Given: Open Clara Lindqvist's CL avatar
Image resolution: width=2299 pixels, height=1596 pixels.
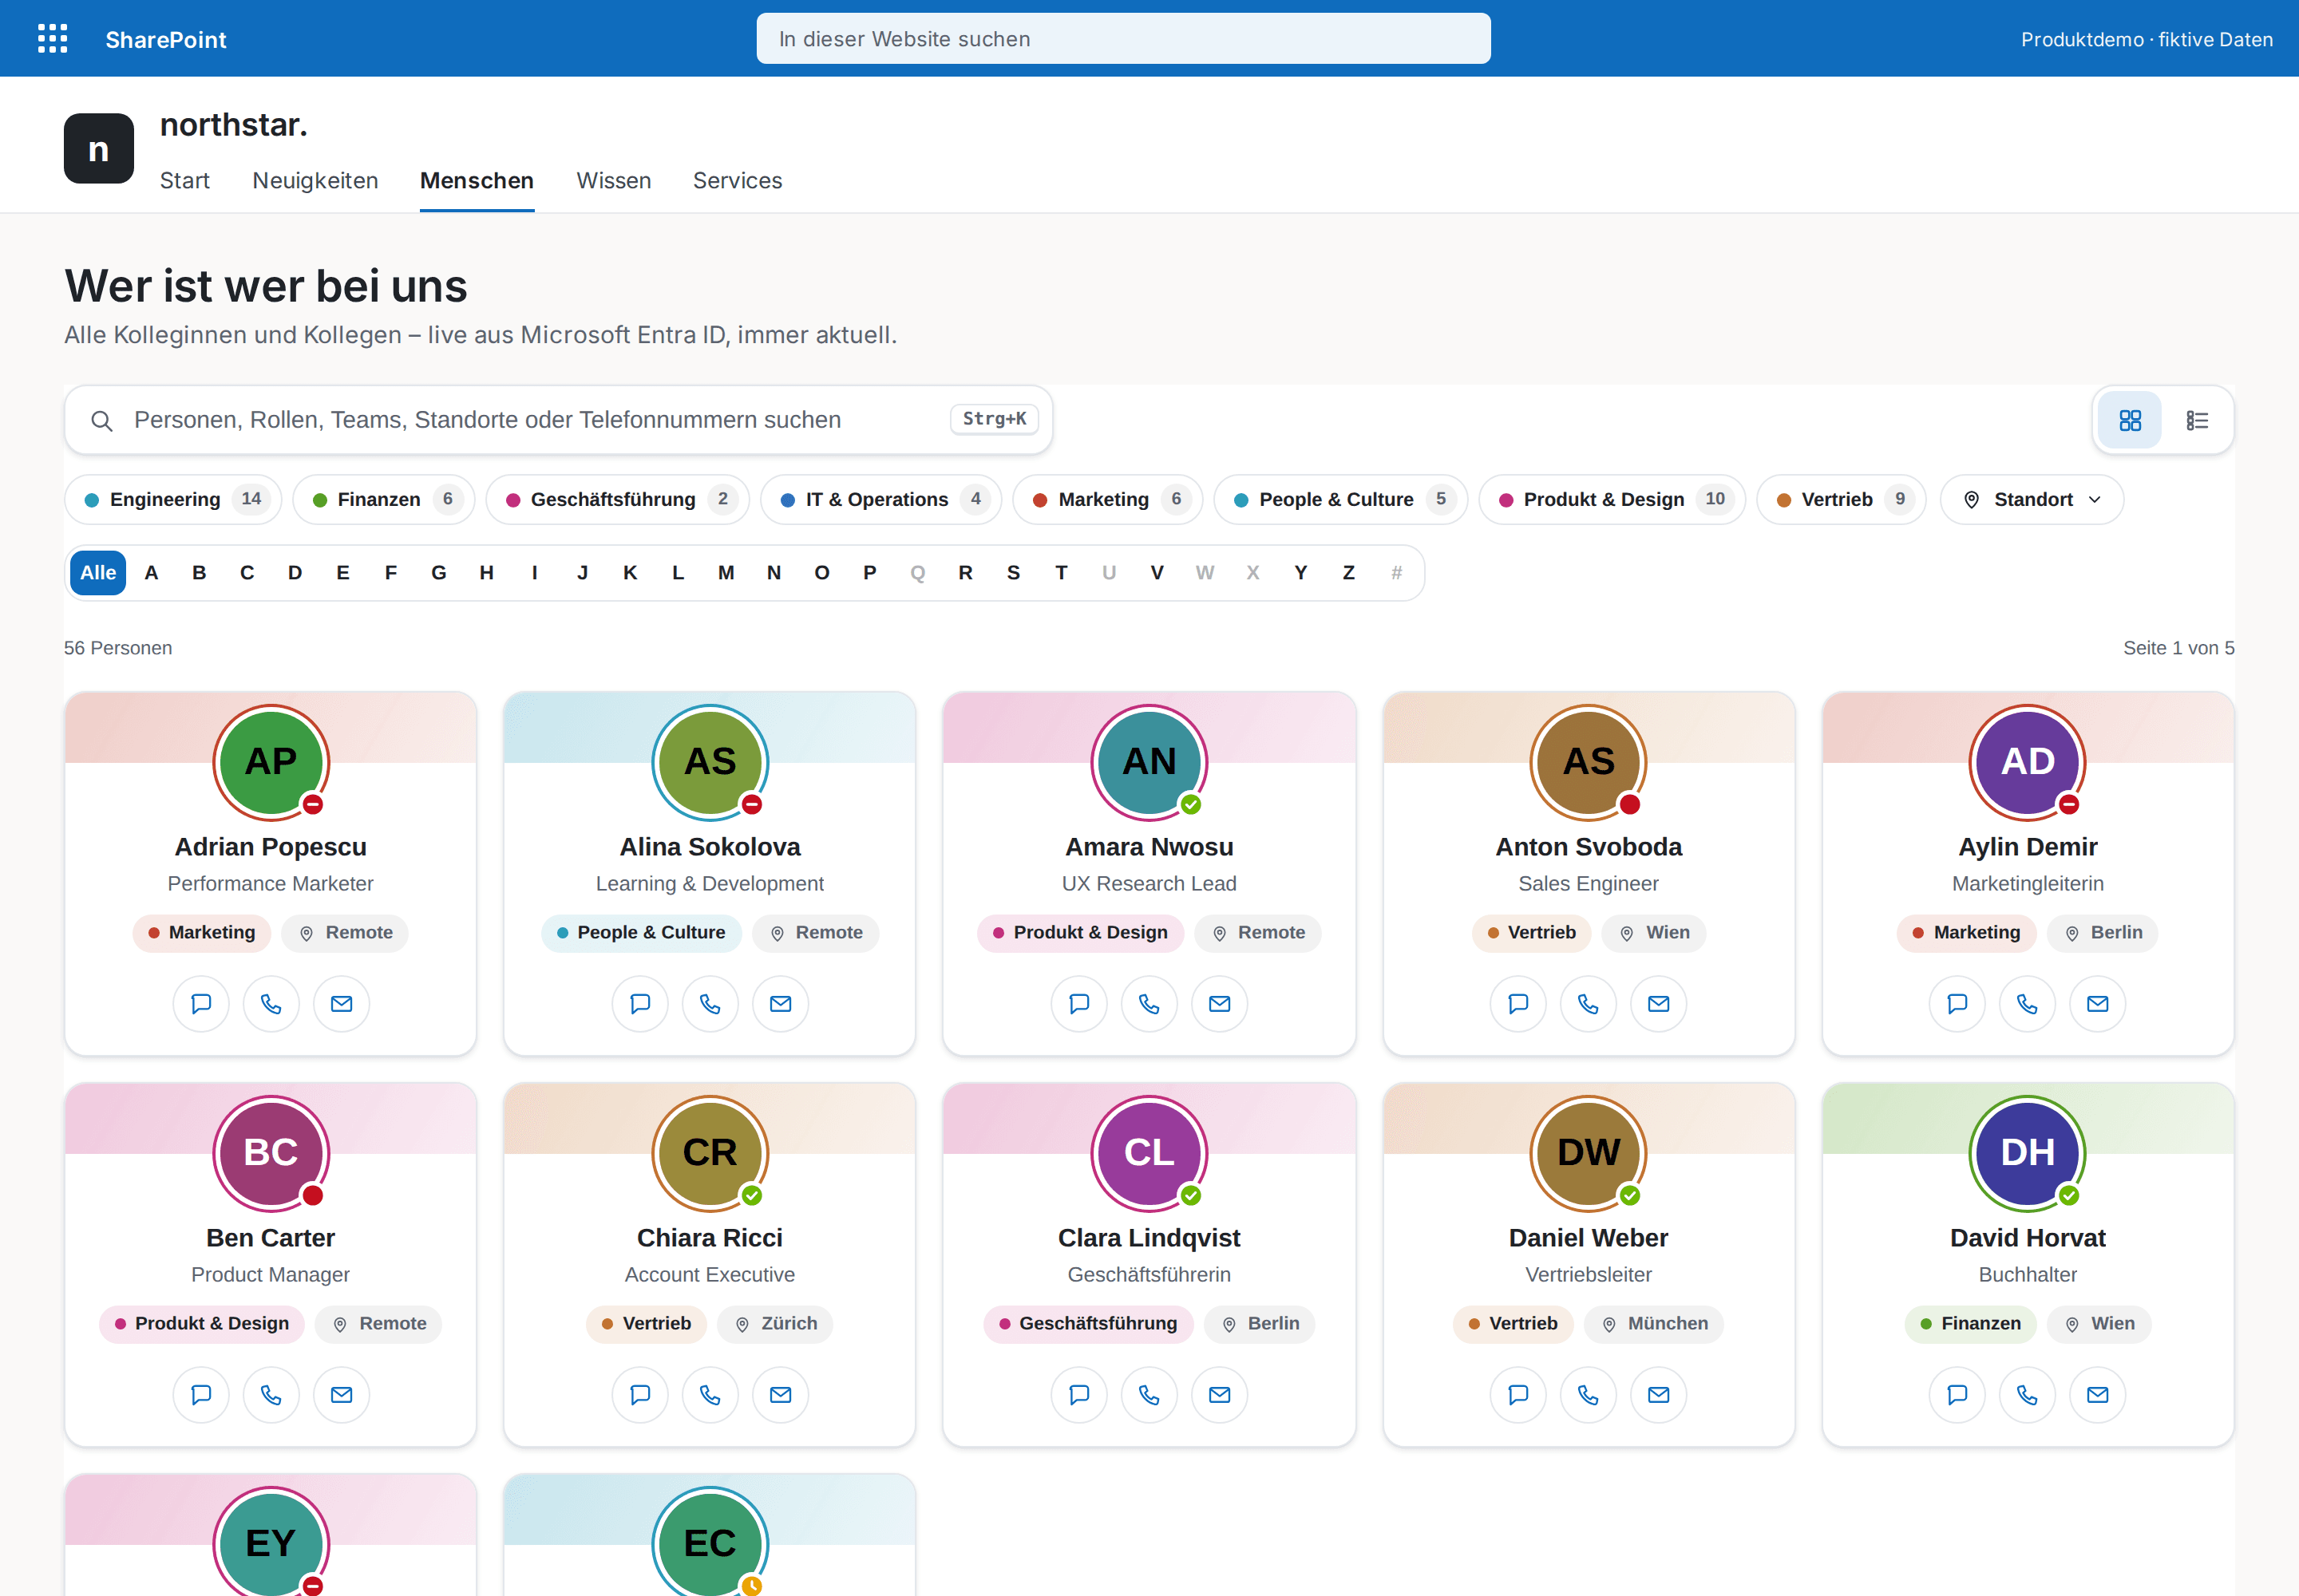Looking at the screenshot, I should coord(1149,1153).
